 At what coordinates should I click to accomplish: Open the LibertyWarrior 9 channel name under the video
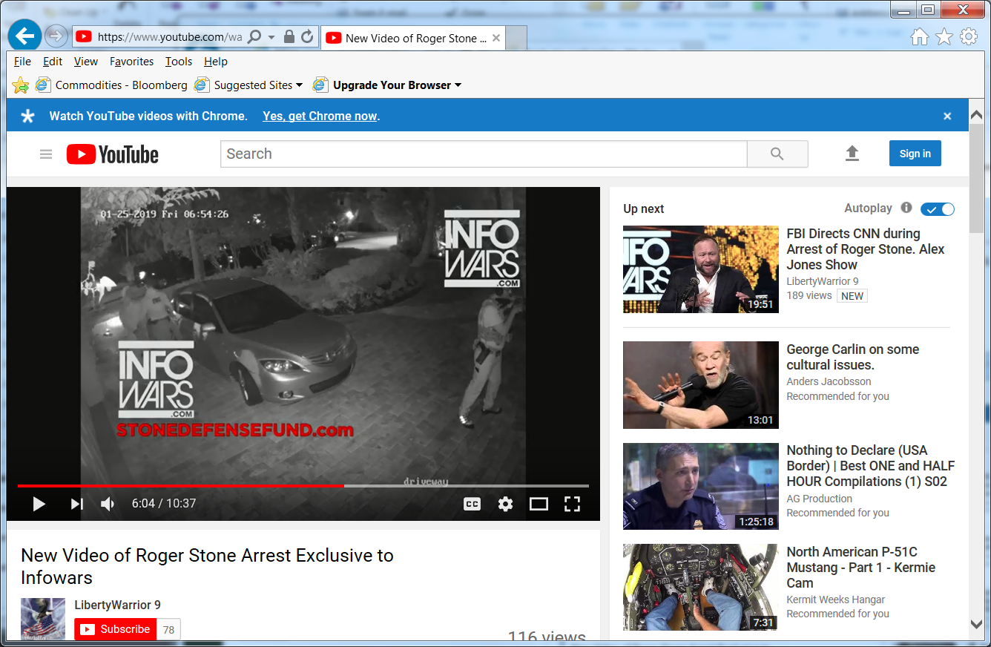coord(117,605)
